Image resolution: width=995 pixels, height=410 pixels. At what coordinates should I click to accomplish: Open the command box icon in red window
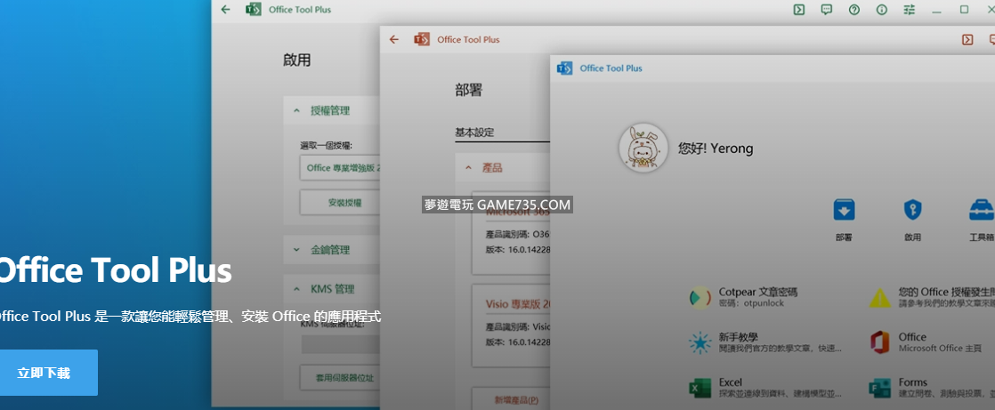coord(967,39)
